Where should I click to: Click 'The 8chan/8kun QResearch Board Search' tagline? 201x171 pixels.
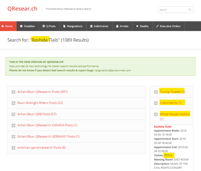coord(69,9)
